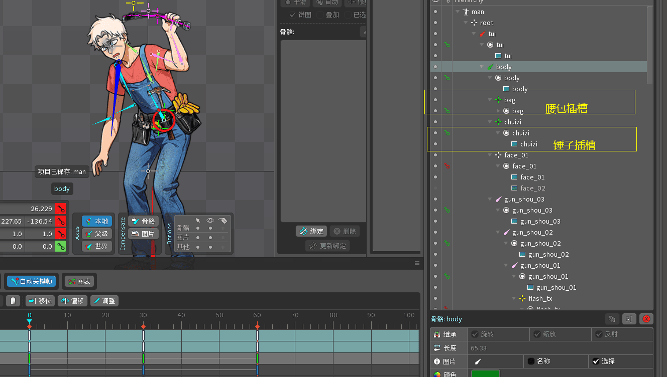This screenshot has width=667, height=377.
Task: Select the 世界 (World) axes option
Action: coord(97,246)
